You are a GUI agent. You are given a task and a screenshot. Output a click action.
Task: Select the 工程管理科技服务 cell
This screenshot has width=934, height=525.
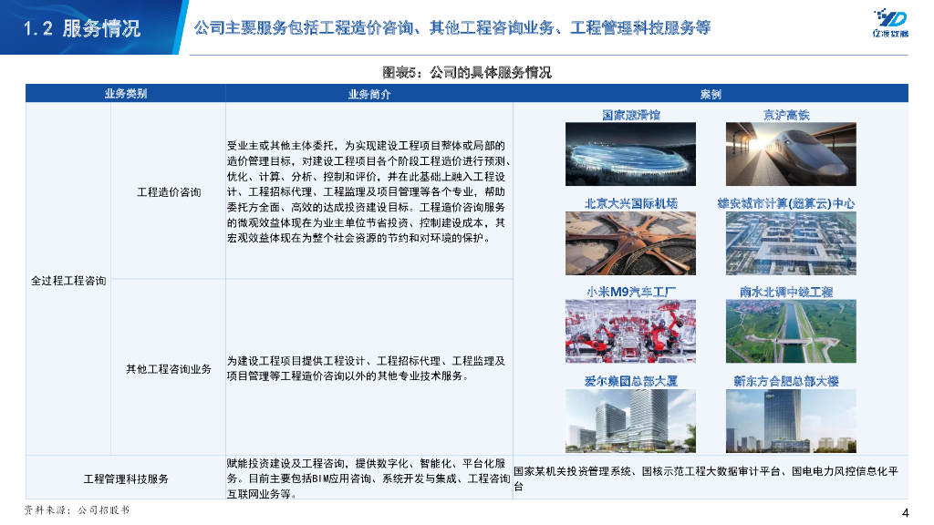pyautogui.click(x=126, y=479)
